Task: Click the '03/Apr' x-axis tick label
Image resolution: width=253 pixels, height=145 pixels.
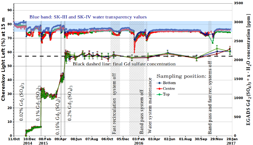Action: pyautogui.click(x=154, y=139)
